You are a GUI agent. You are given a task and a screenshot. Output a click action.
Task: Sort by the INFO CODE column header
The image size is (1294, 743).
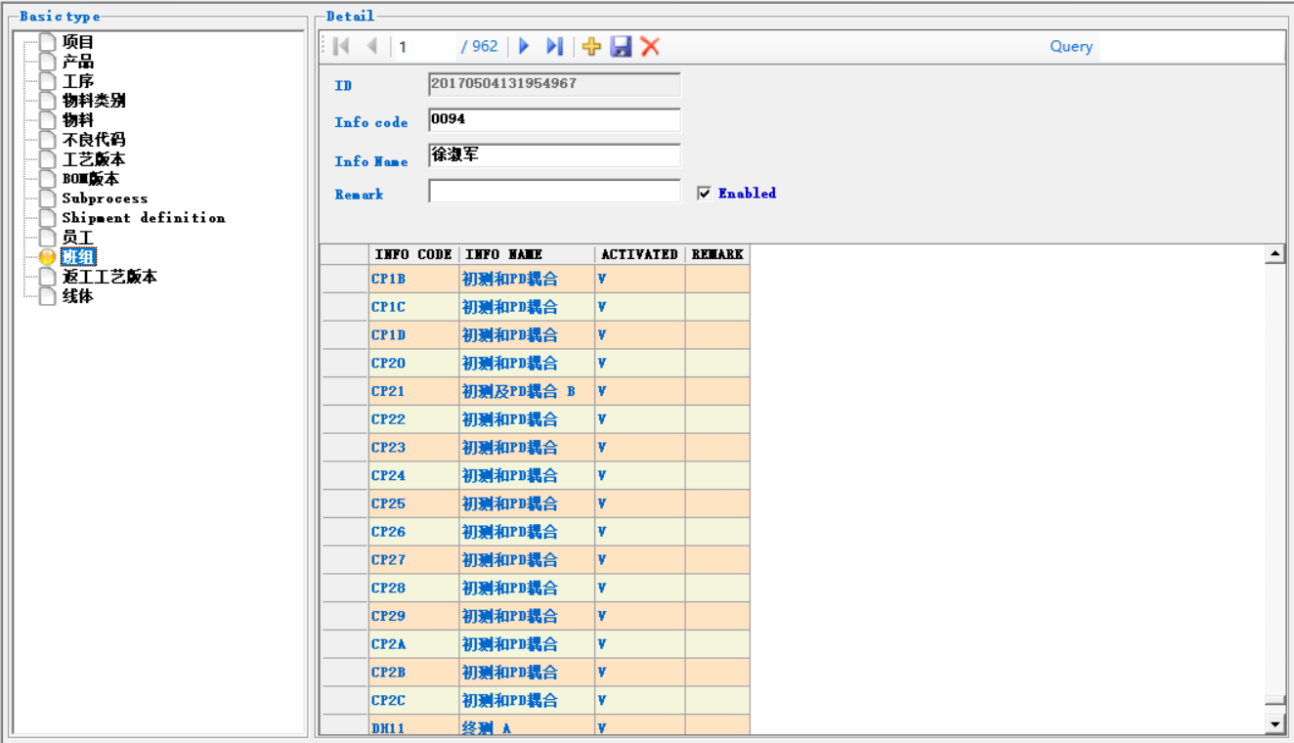point(413,254)
